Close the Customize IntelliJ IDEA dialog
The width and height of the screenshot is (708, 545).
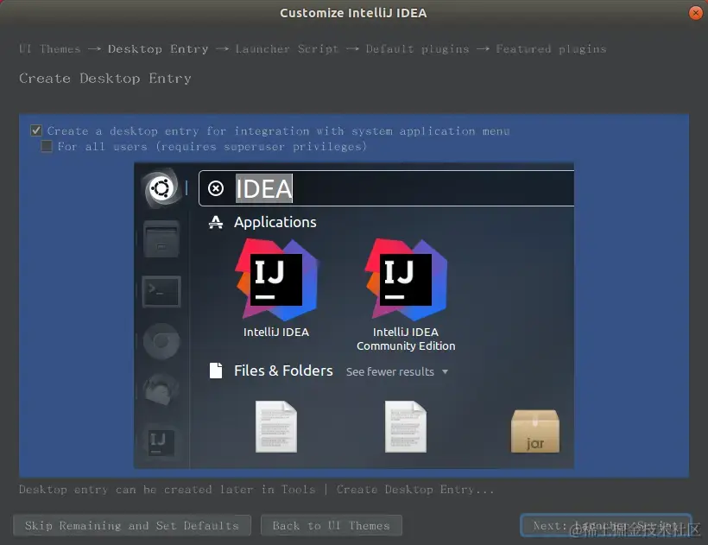(696, 13)
